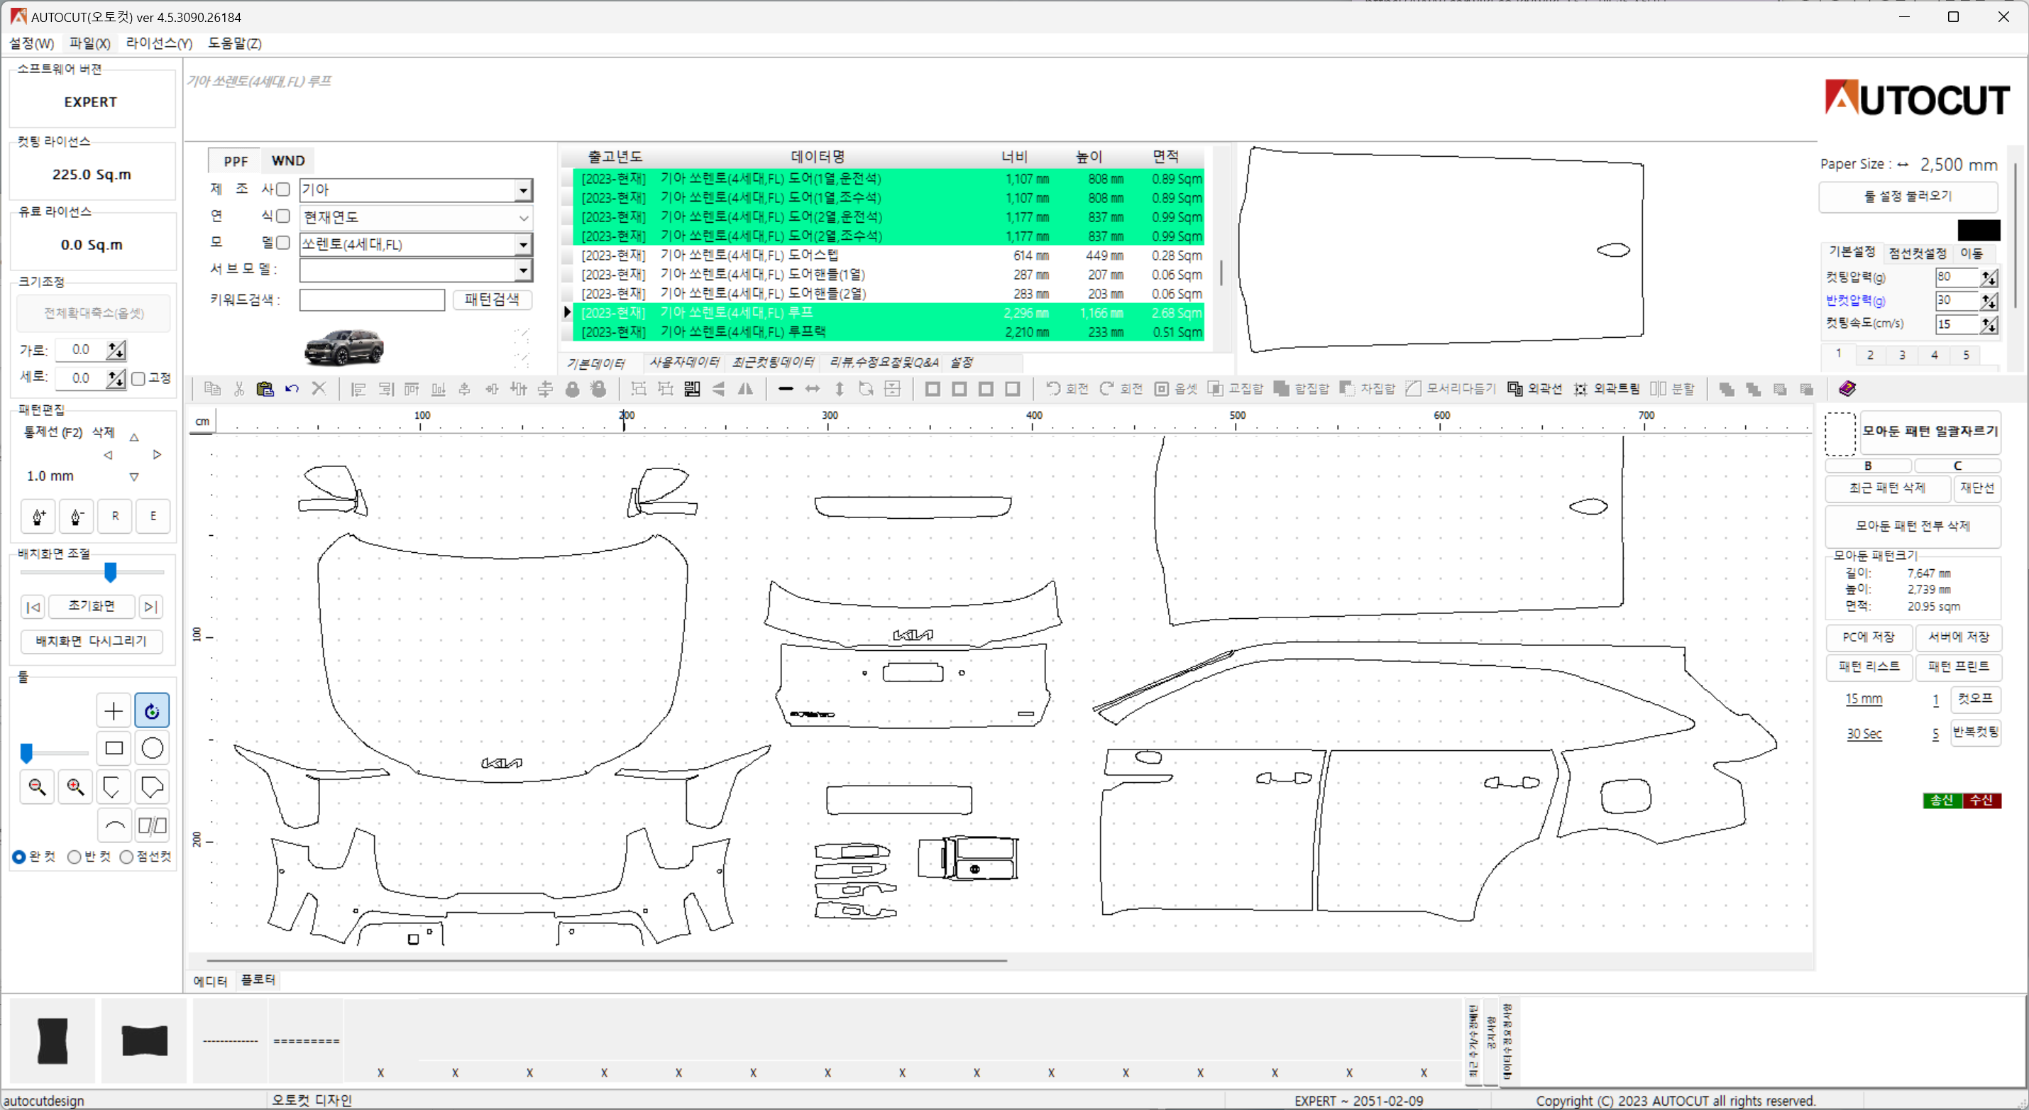Select the rotate tool with blue arrow
This screenshot has width=2029, height=1110.
(x=152, y=710)
